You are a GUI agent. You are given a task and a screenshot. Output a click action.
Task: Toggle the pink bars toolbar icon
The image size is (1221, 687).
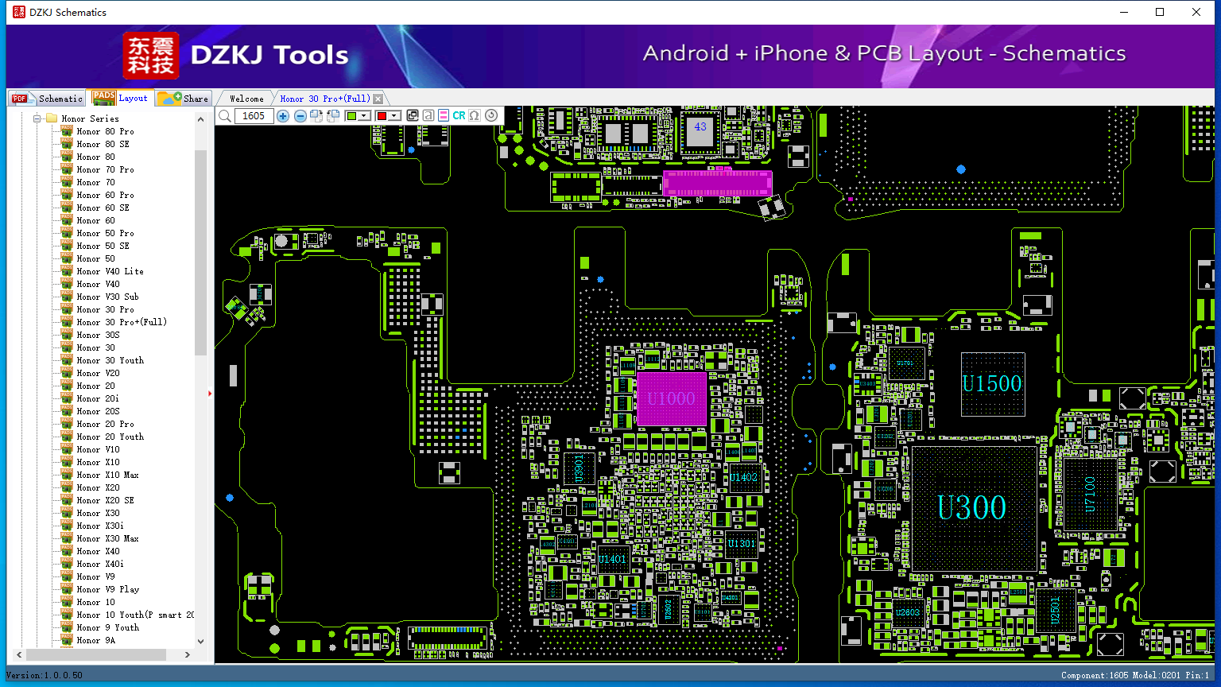[443, 116]
